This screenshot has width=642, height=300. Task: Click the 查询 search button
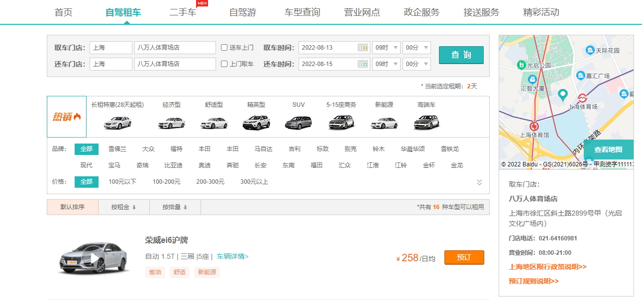461,55
